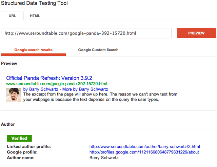Click the author photo thumbnail
This screenshot has width=217, height=167.
[14, 95]
